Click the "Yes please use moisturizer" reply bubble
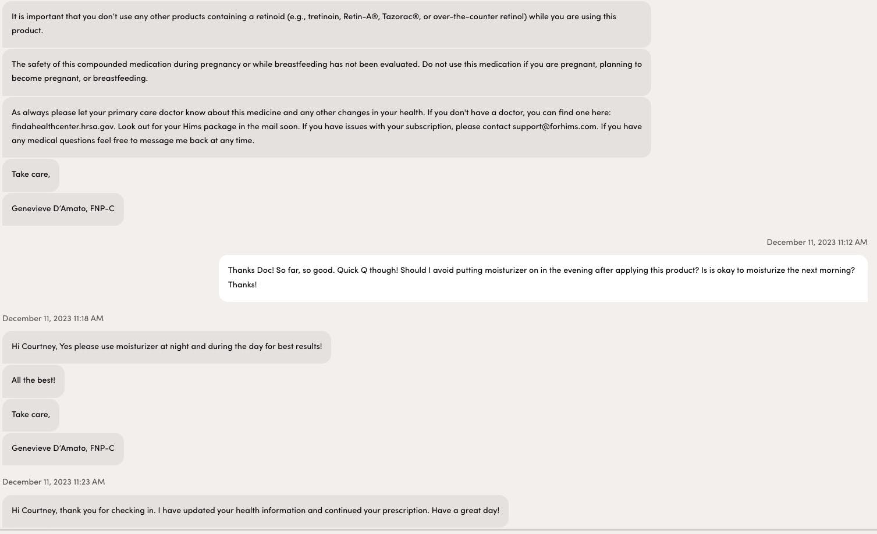 [166, 347]
